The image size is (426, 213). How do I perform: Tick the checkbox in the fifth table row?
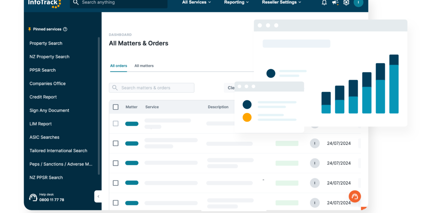tap(115, 203)
